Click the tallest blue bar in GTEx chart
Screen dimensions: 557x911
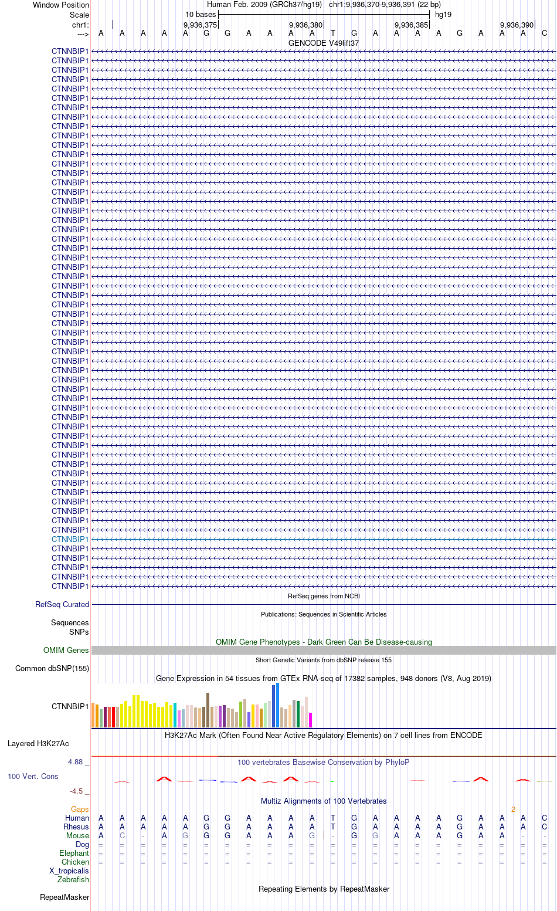tap(277, 706)
